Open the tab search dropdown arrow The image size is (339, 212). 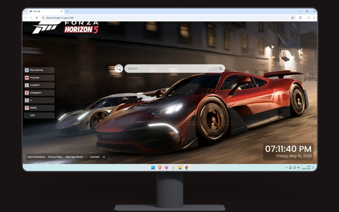pyautogui.click(x=25, y=11)
